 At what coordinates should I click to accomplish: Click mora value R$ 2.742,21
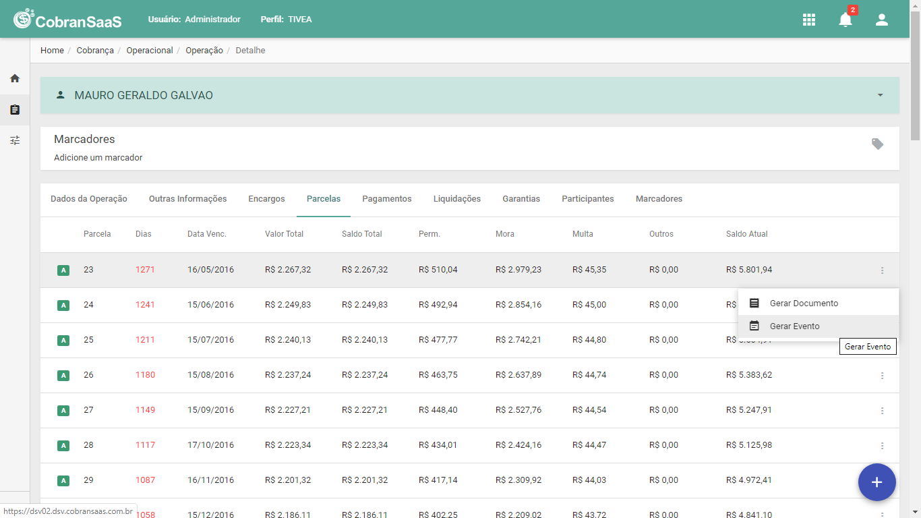tap(518, 340)
